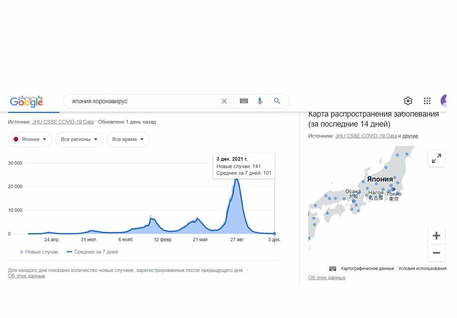
Task: Open the другие sources link above map
Action: click(410, 136)
